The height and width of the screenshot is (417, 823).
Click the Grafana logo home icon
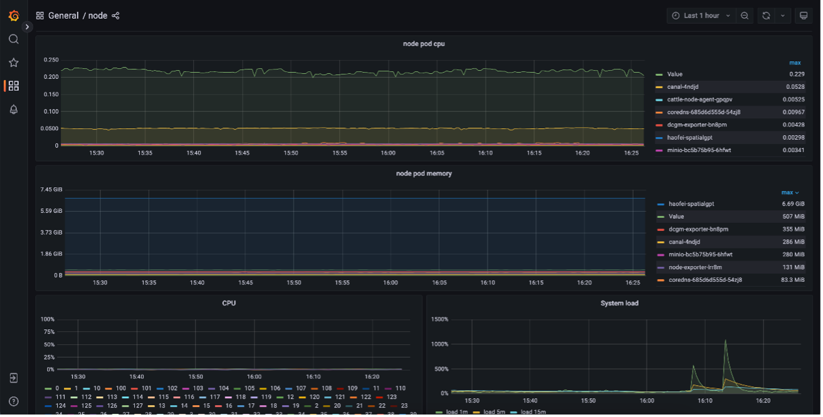tap(14, 16)
